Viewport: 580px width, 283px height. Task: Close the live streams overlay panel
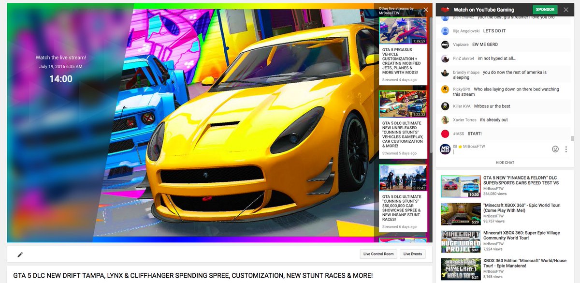pos(426,10)
